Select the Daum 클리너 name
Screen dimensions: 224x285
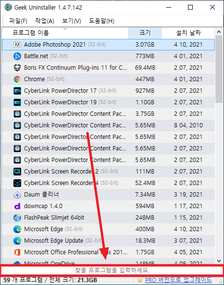point(41,195)
